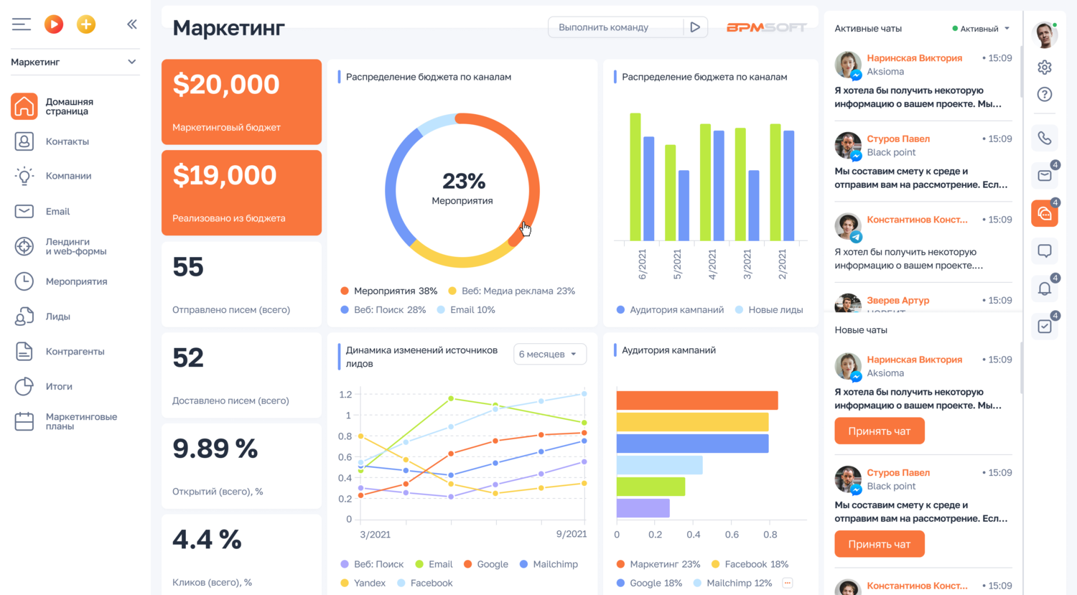Open the Активный status dropdown
Viewport: 1077px width, 595px height.
coord(979,29)
